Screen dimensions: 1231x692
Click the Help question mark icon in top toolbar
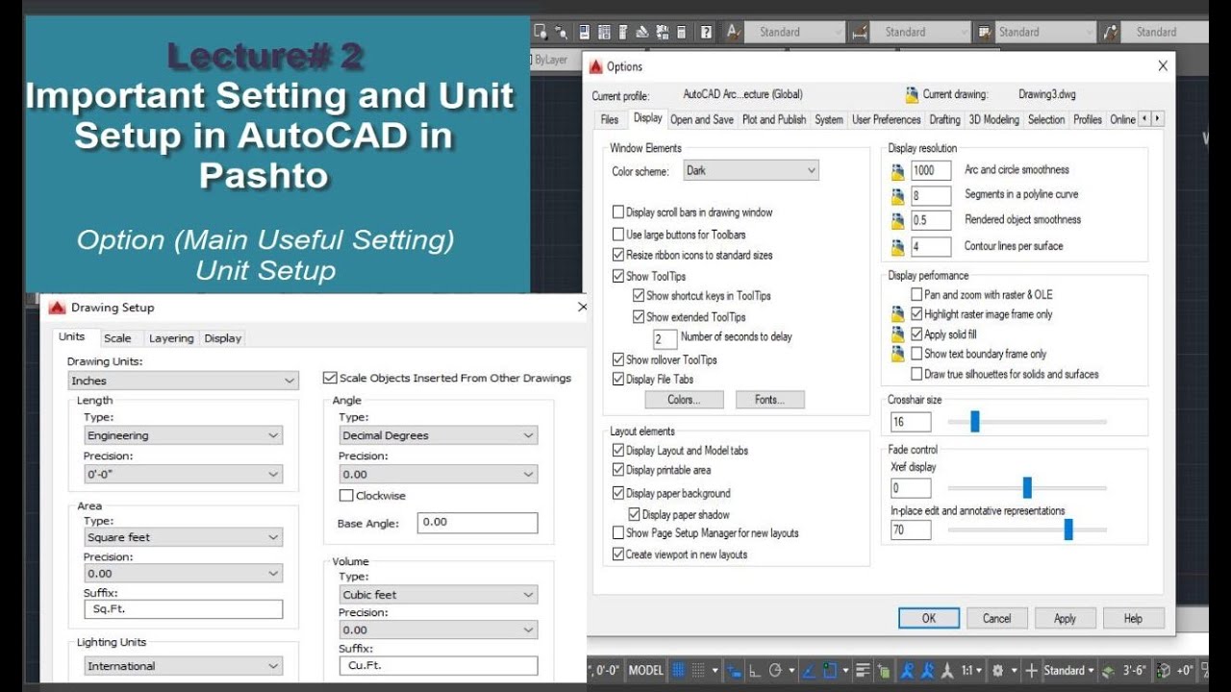coord(706,32)
